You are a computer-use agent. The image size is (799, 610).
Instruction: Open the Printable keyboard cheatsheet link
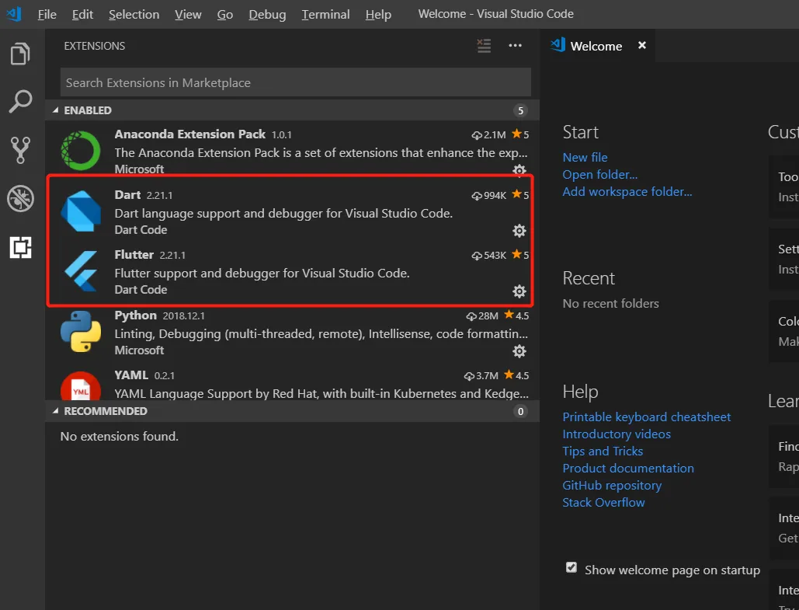click(x=647, y=417)
